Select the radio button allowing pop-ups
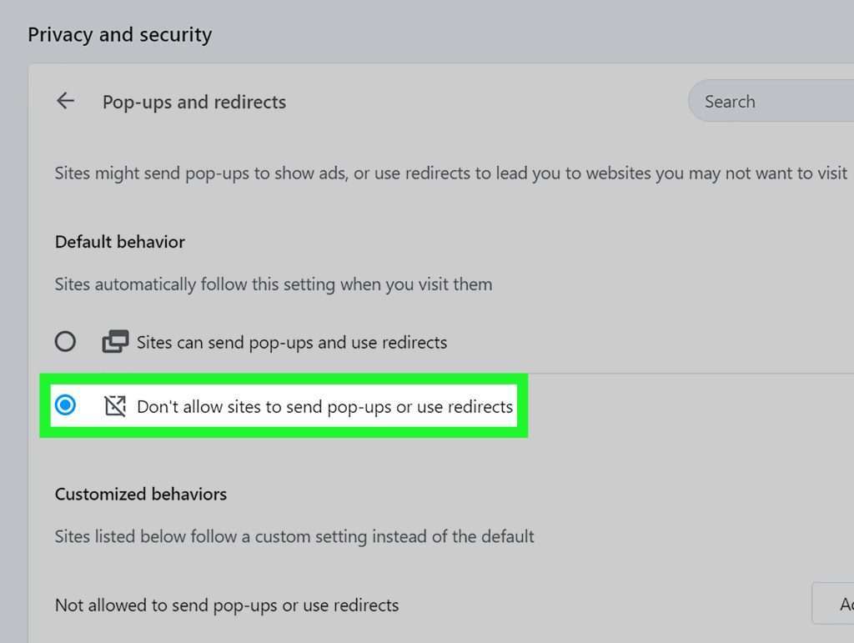854x643 pixels. pyautogui.click(x=65, y=341)
